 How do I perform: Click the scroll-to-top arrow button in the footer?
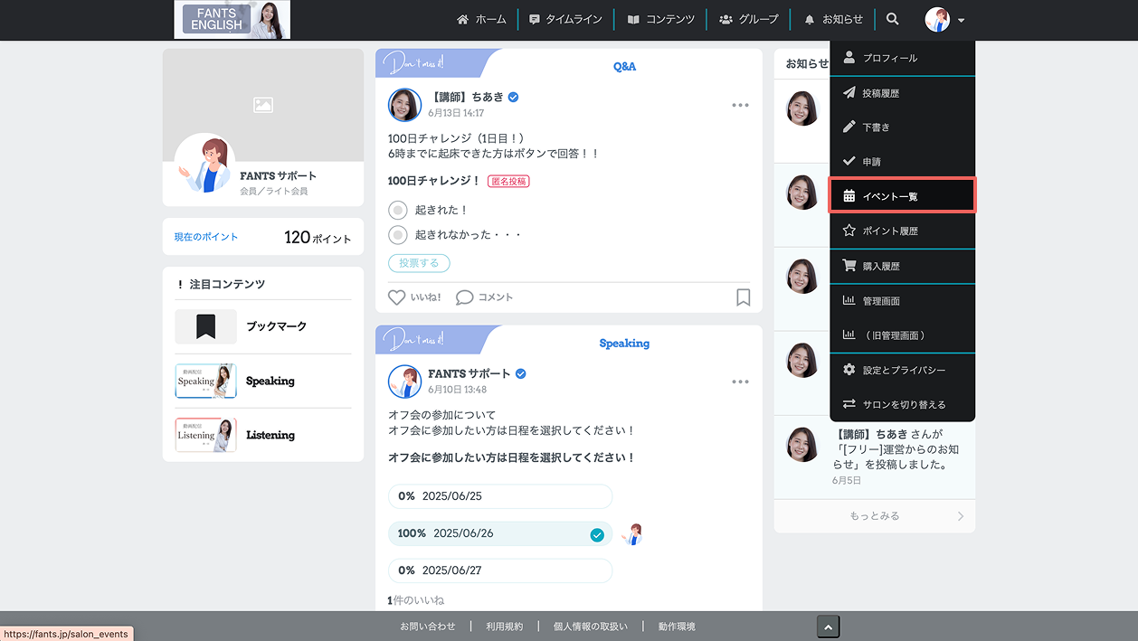pyautogui.click(x=828, y=627)
